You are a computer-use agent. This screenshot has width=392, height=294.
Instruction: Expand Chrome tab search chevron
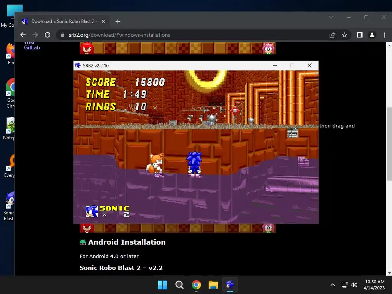point(331,17)
